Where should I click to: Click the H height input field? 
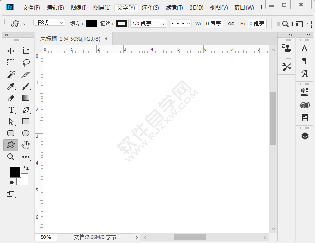[257, 24]
